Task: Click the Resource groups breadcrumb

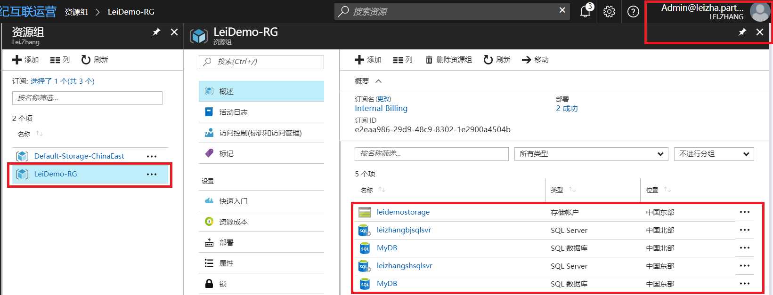Action: [76, 12]
